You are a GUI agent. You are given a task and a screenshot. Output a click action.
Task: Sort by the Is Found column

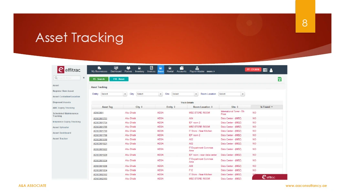[x=267, y=107]
